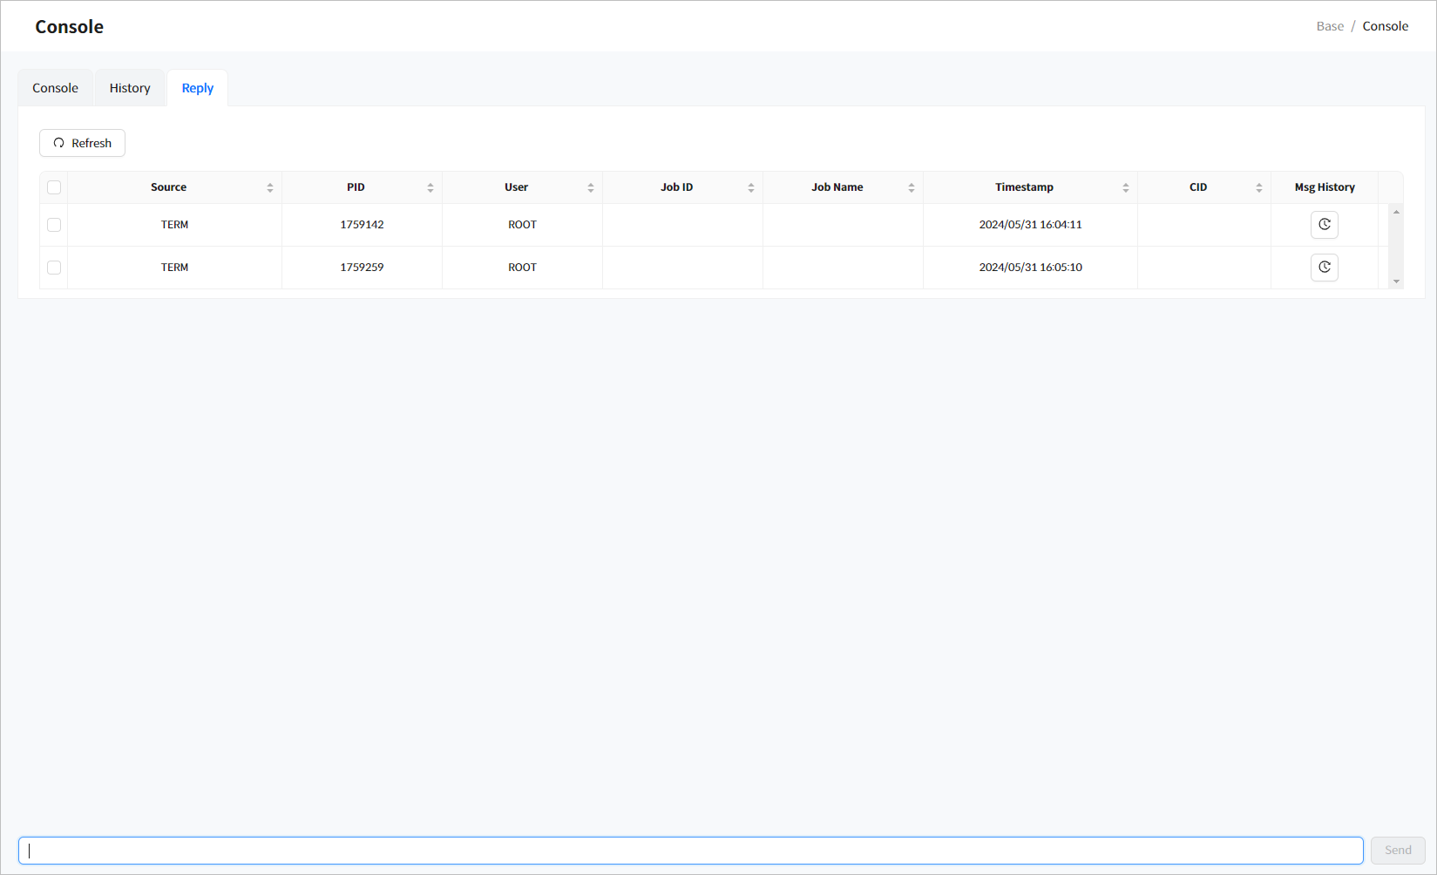Click the Refresh button

tap(83, 143)
